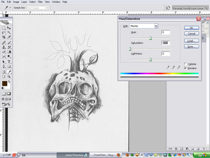Select the Healing Brush tool

(4, 43)
